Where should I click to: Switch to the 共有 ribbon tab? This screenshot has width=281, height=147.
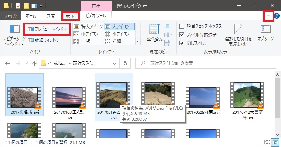tap(51, 16)
